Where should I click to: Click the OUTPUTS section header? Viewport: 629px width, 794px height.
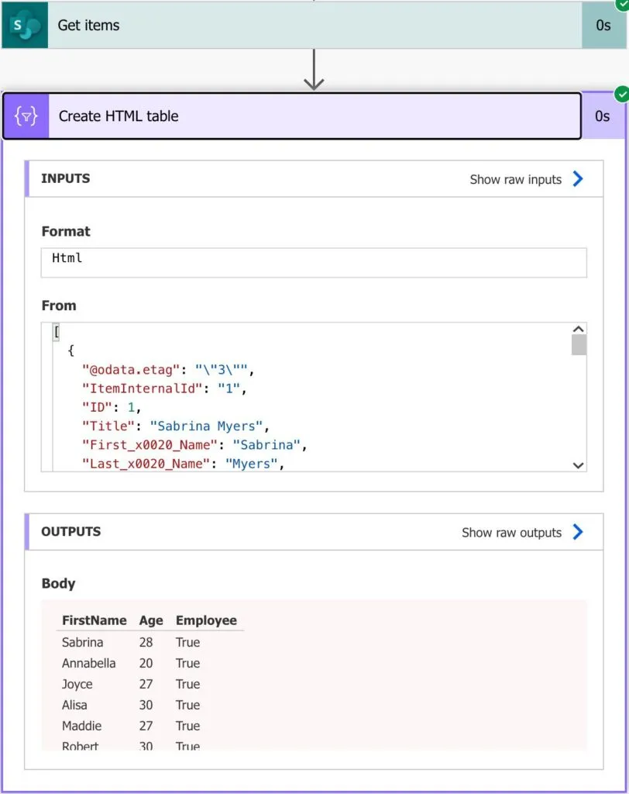(70, 532)
